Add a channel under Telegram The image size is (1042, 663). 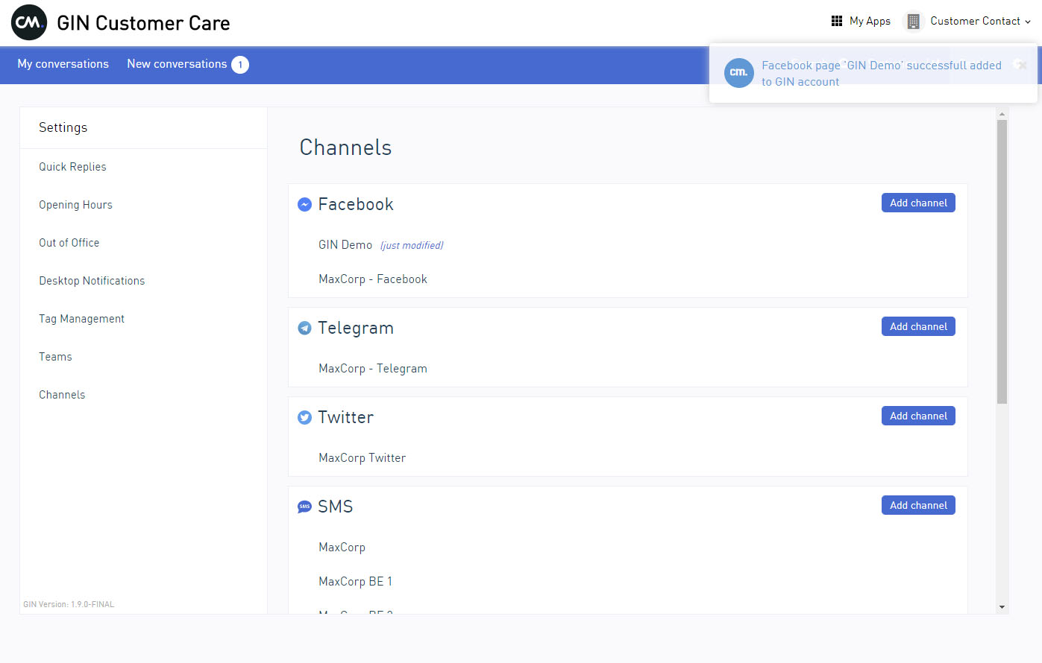tap(918, 326)
